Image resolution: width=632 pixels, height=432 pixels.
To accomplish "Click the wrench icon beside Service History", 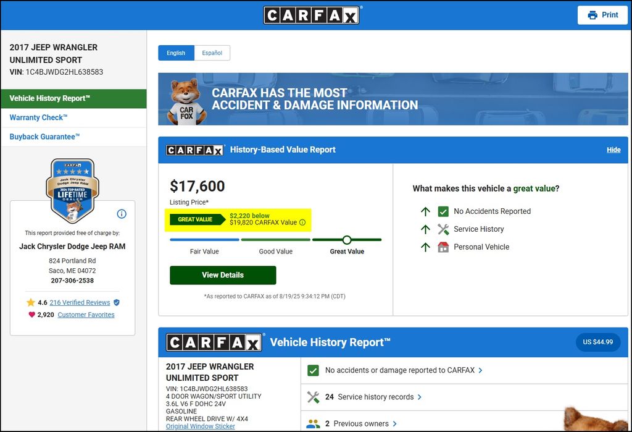I will 443,229.
